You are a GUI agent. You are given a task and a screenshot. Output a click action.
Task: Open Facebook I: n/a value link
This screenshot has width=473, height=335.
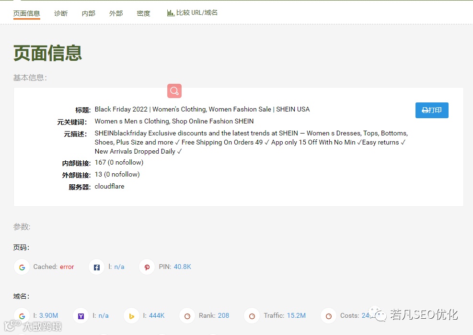click(119, 267)
